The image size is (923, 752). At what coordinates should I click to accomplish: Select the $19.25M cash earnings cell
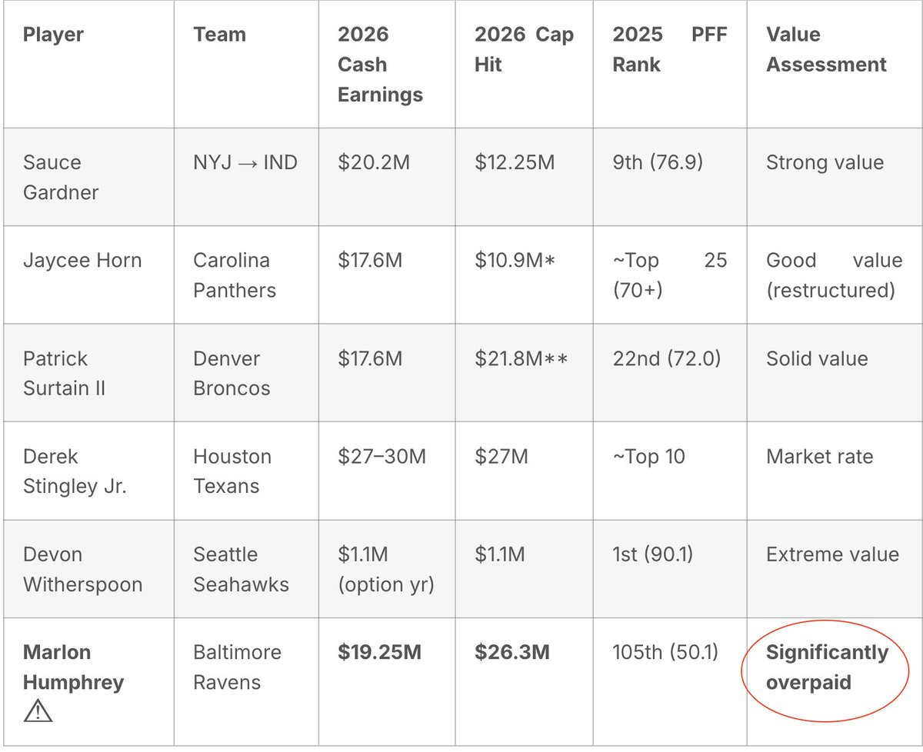[x=379, y=653]
